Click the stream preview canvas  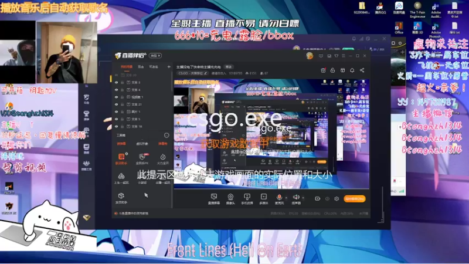tap(271, 134)
